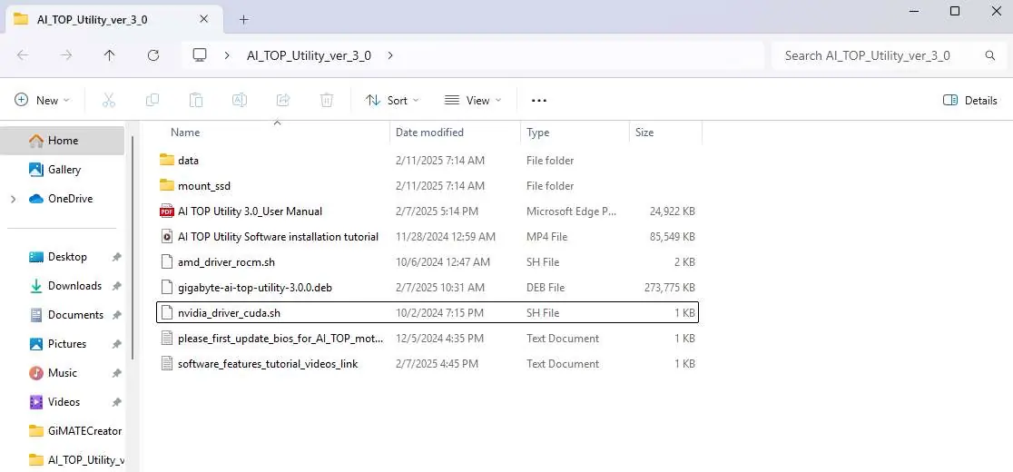Screen dimensions: 1013x472
Task: Click the This PC monitor icon
Action: click(x=200, y=55)
